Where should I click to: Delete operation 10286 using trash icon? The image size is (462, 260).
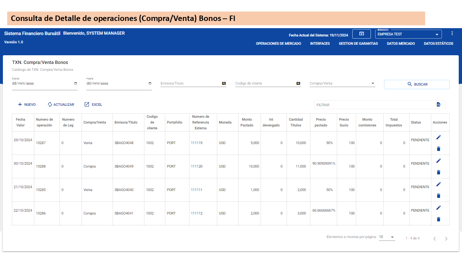pyautogui.click(x=439, y=219)
